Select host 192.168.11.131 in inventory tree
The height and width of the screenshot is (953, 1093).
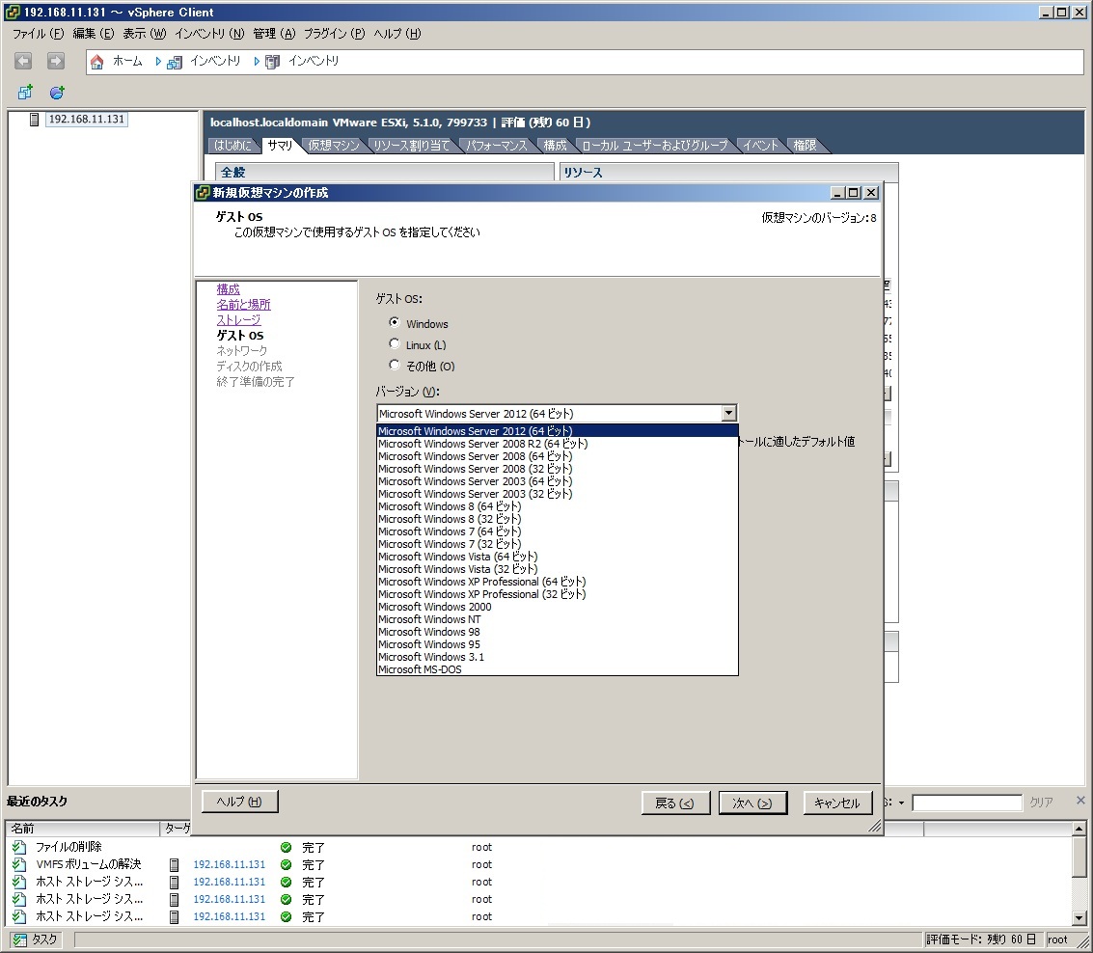pyautogui.click(x=86, y=120)
